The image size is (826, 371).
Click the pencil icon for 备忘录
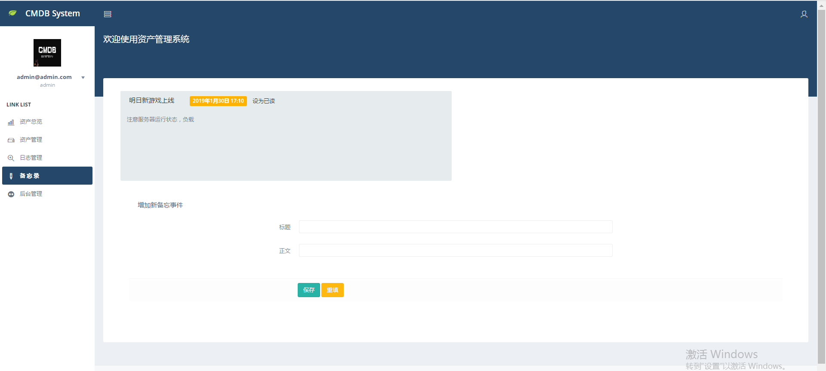coord(11,176)
